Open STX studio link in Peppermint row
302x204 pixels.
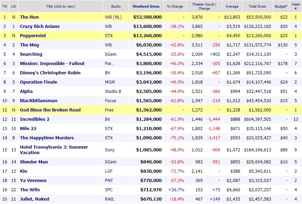tap(109, 36)
